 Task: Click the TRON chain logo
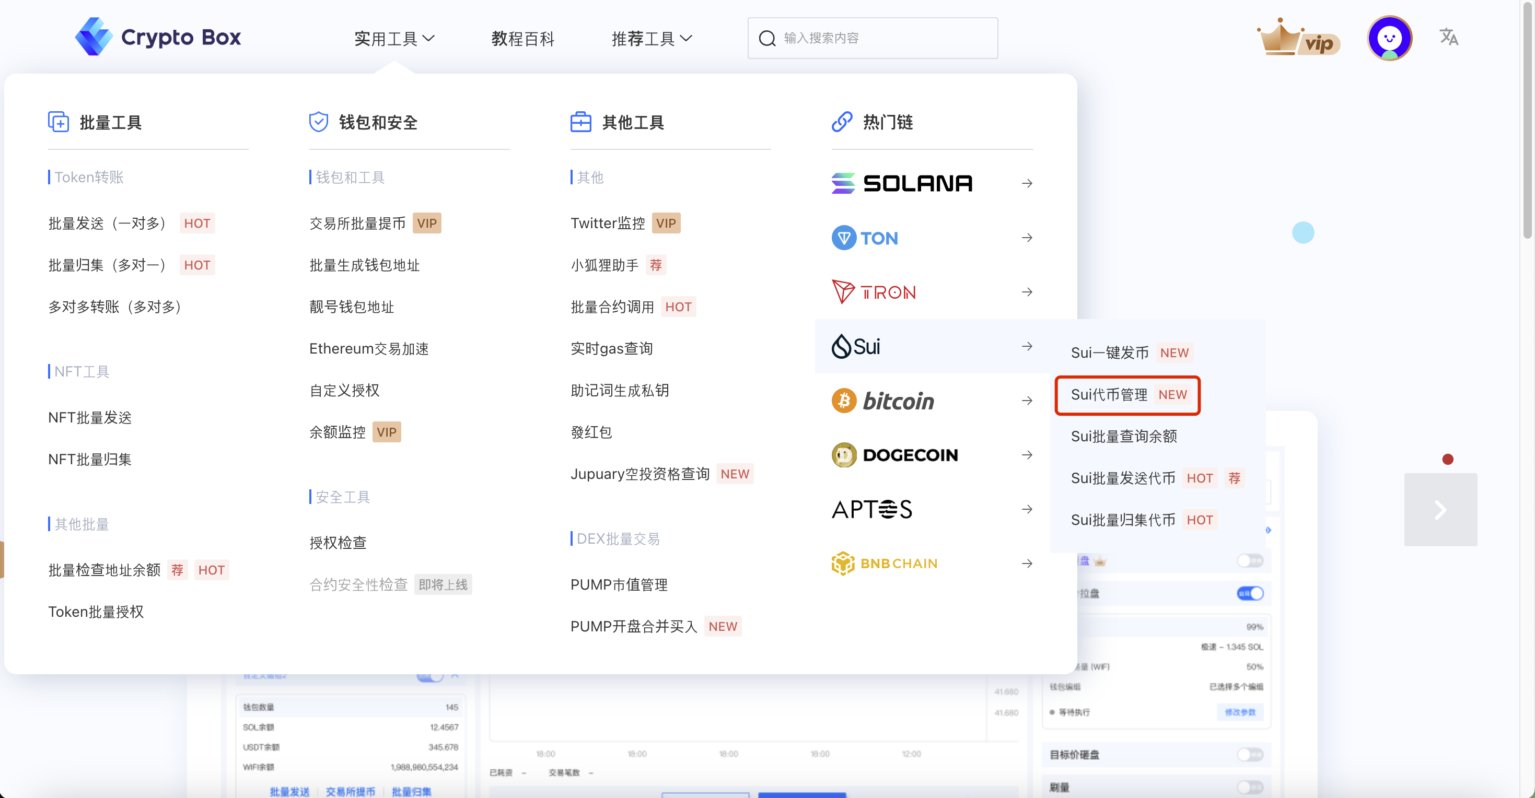click(874, 292)
